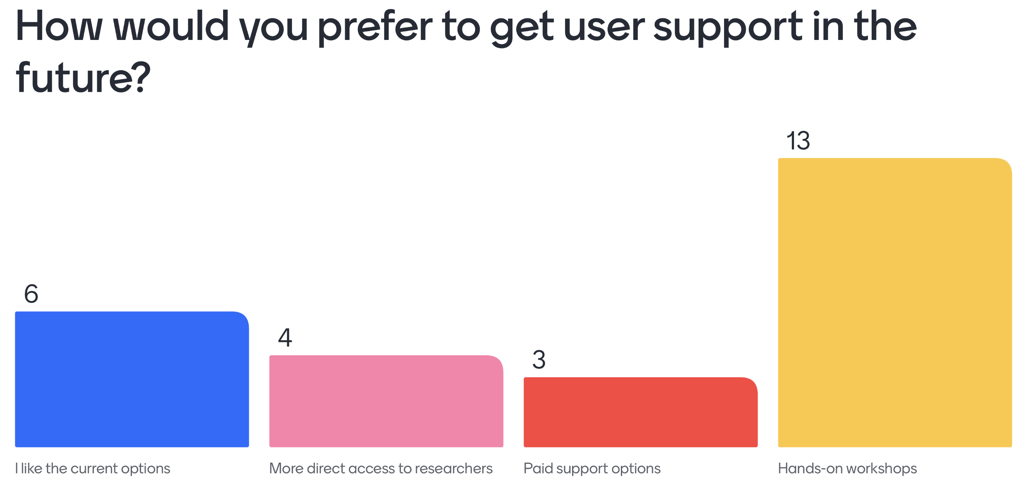
Task: Click the word "How" in the heading
Action: (x=59, y=27)
